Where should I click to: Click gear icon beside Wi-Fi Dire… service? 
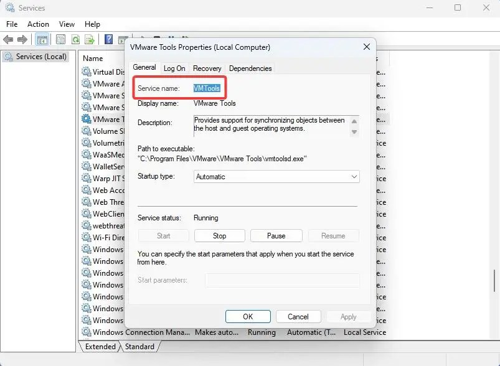click(87, 237)
